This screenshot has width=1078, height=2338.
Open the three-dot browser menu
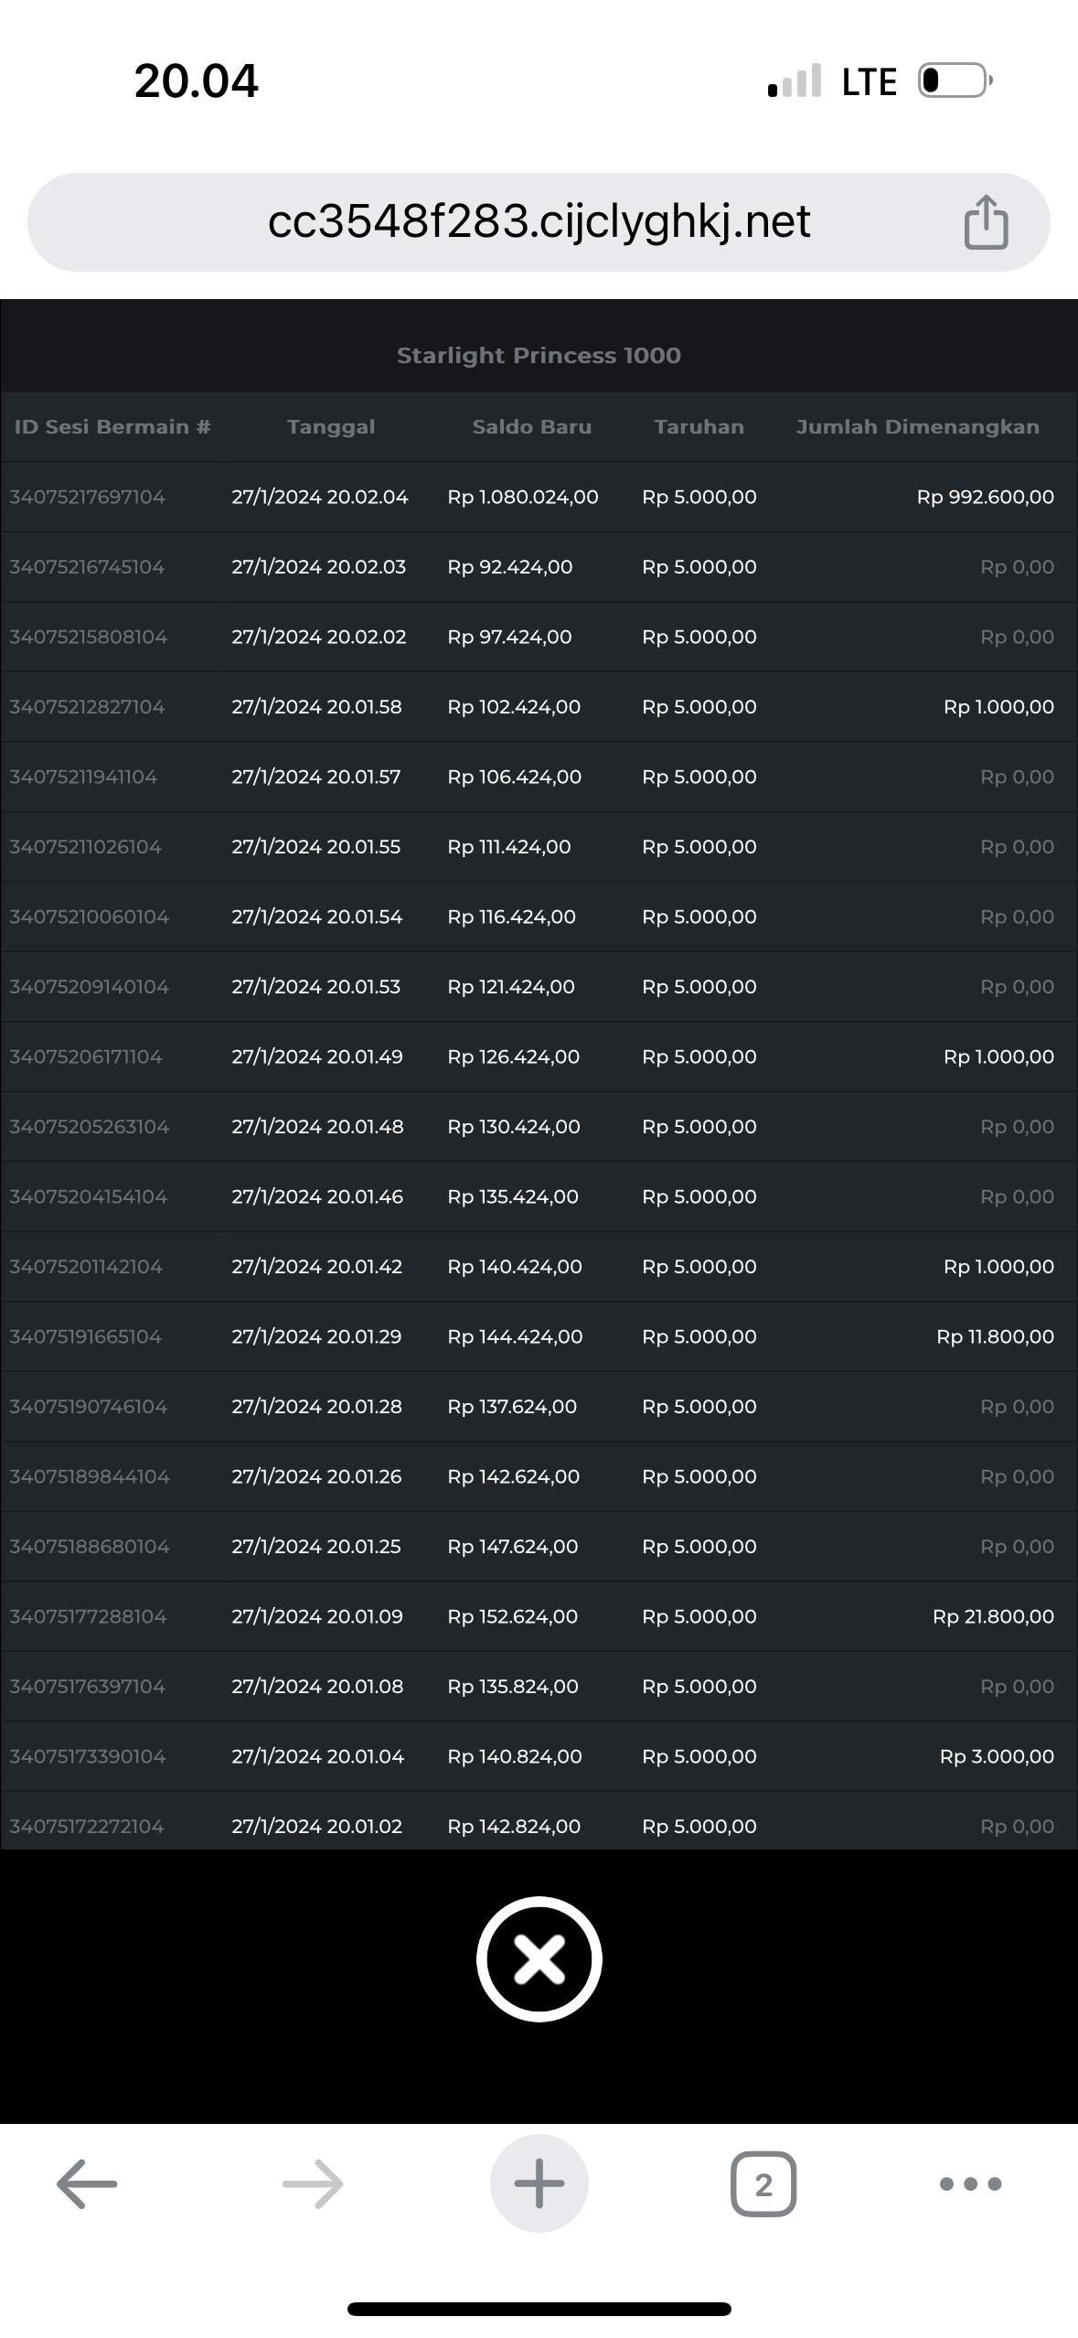[970, 2183]
